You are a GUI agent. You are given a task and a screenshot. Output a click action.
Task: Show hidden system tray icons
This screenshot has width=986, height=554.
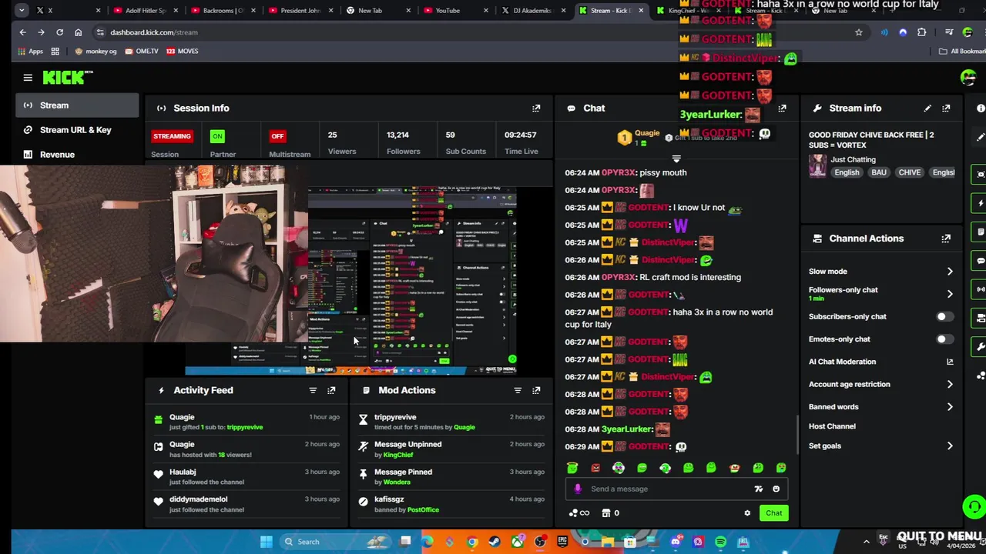pos(866,542)
